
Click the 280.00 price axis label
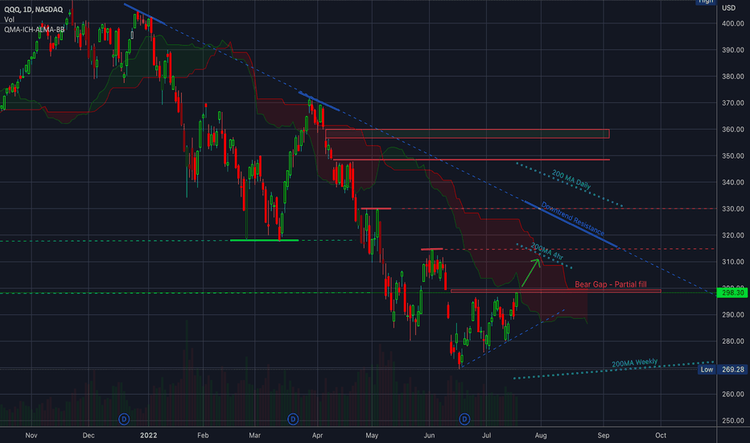click(x=733, y=342)
